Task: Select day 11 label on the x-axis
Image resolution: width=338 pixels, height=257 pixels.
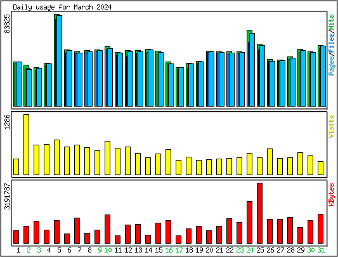Action: [118, 250]
